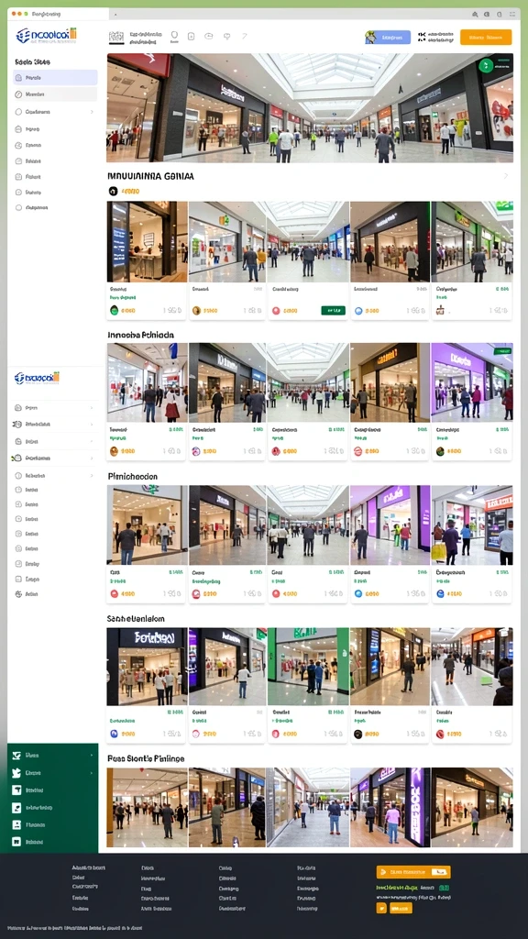Click the orange button in the top header

click(x=486, y=37)
